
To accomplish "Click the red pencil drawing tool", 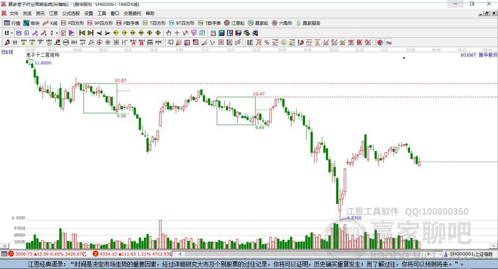I will (7, 42).
